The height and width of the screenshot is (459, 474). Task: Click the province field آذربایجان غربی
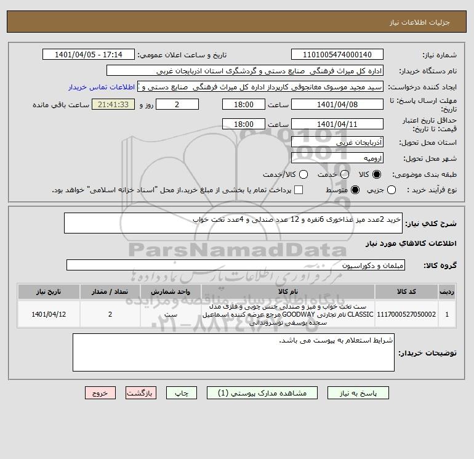point(337,142)
